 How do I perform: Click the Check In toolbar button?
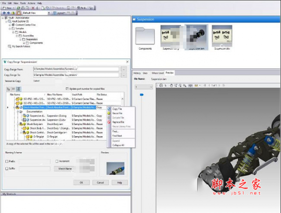(x=58, y=8)
